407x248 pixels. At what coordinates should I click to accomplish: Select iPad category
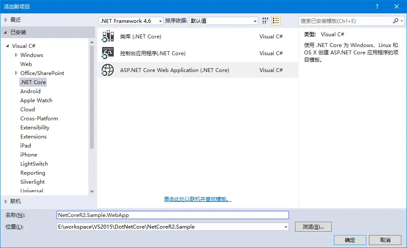click(26, 145)
